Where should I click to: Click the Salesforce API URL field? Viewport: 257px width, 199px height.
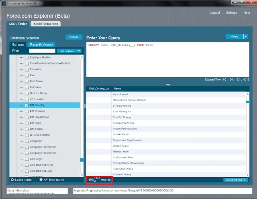pyautogui.click(x=162, y=191)
